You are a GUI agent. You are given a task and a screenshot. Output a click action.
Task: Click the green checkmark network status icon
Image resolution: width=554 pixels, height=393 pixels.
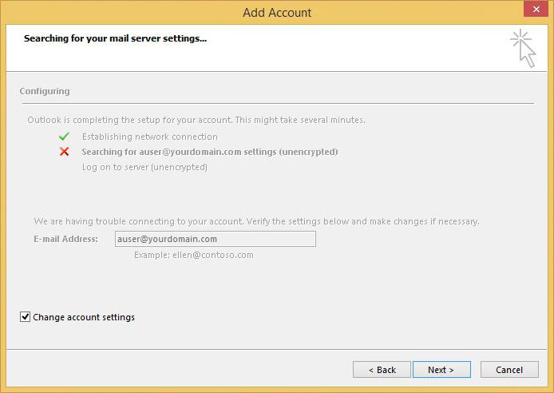click(64, 136)
